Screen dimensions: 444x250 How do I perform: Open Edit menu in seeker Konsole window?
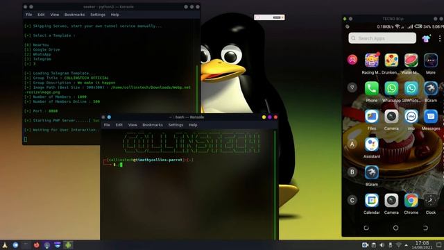[x=41, y=15]
